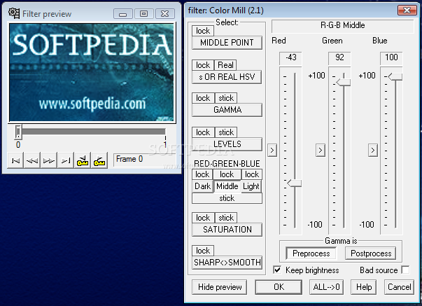Jump to first frame in Filter preview

point(15,160)
